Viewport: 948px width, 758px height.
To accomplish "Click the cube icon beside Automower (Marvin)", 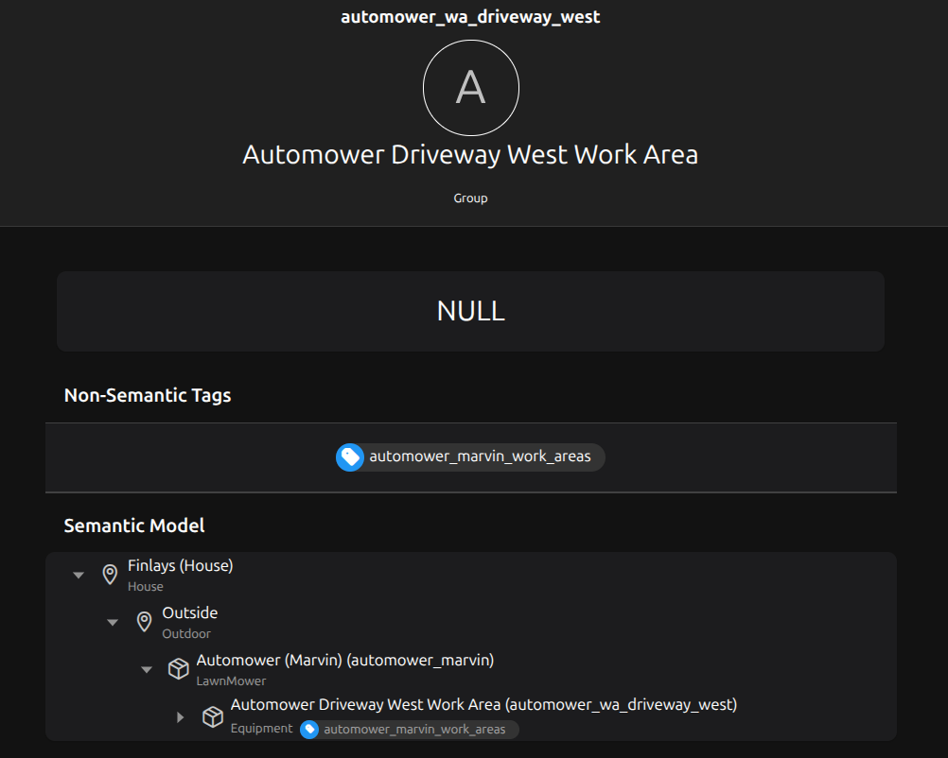I will pos(179,668).
